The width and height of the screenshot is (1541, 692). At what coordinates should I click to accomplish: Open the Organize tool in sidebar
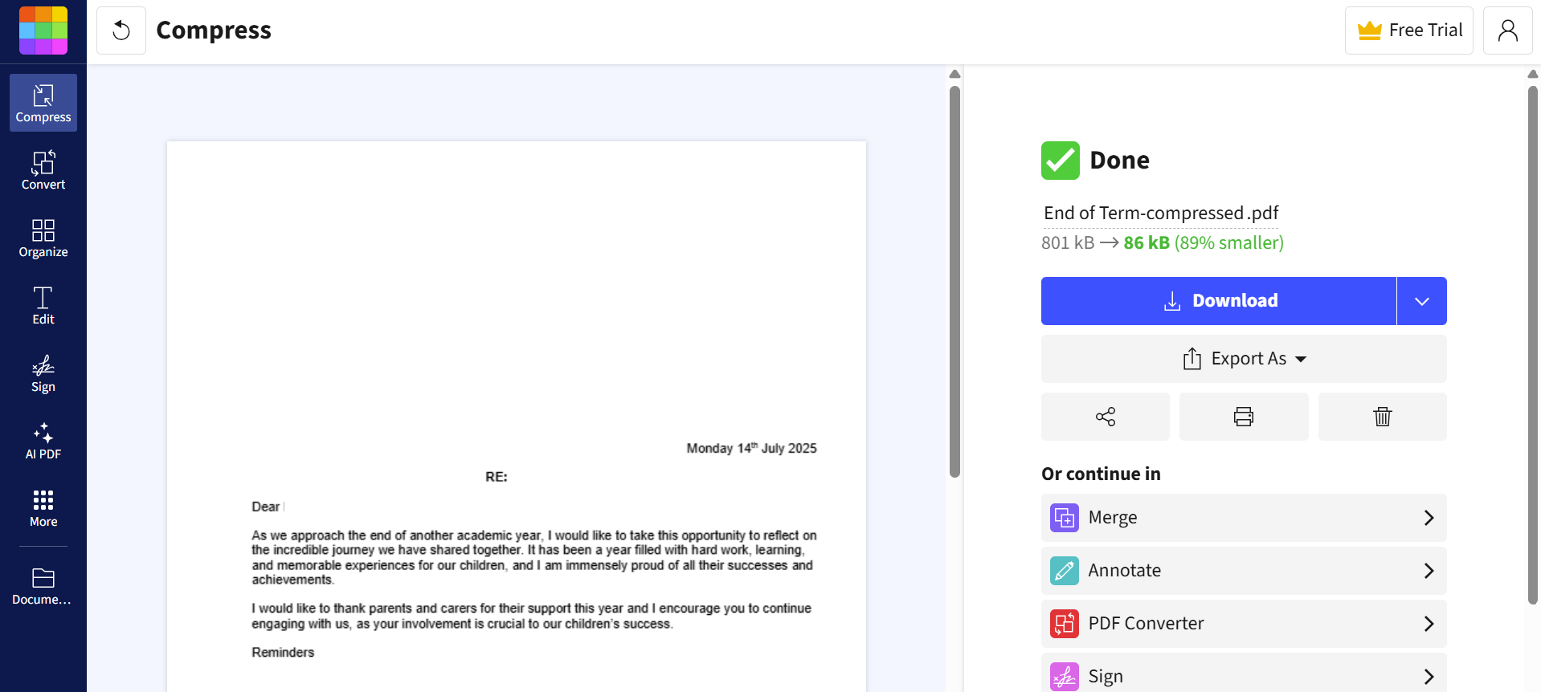(x=43, y=238)
